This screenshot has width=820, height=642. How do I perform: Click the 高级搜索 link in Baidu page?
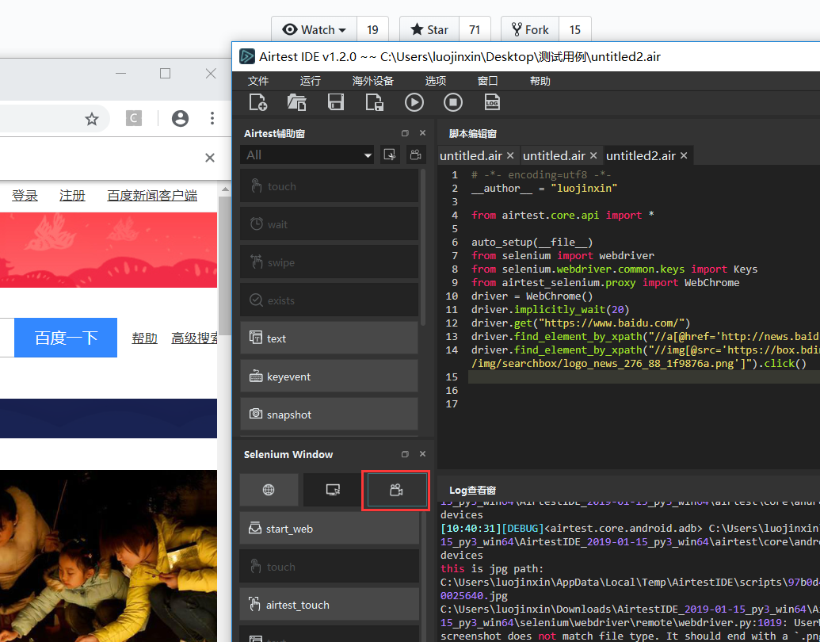point(195,338)
